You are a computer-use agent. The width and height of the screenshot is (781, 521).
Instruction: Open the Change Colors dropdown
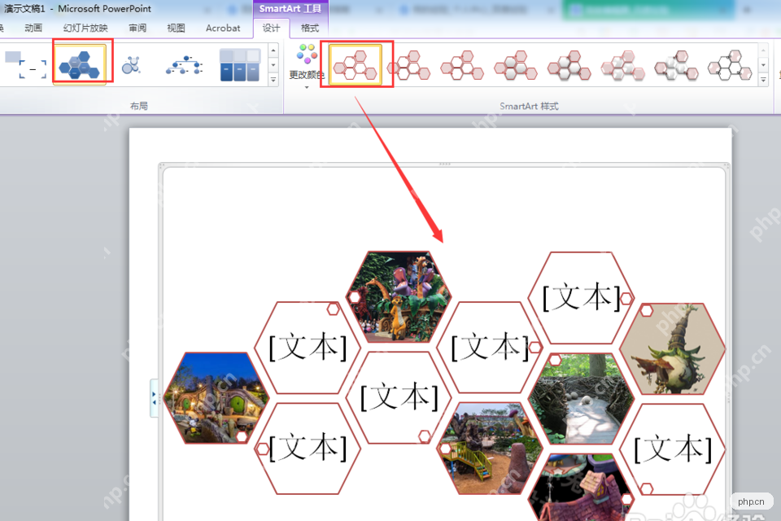pyautogui.click(x=307, y=66)
